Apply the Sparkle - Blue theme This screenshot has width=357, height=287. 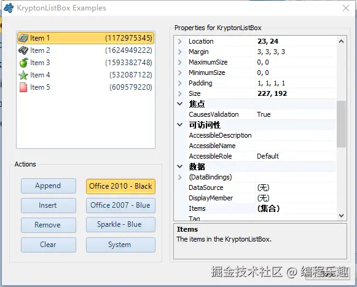[x=120, y=224]
